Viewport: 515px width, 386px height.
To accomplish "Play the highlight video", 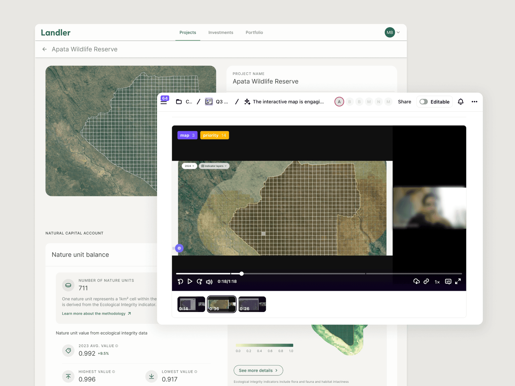I will click(190, 281).
